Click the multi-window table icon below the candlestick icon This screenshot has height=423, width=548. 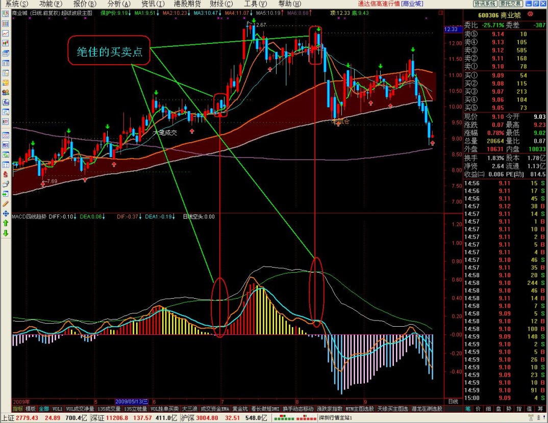(6, 54)
